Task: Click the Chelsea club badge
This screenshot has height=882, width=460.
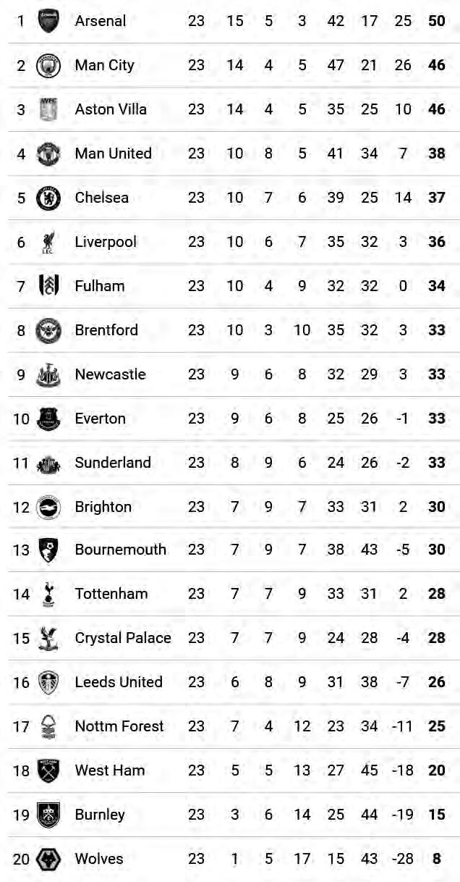Action: (48, 198)
